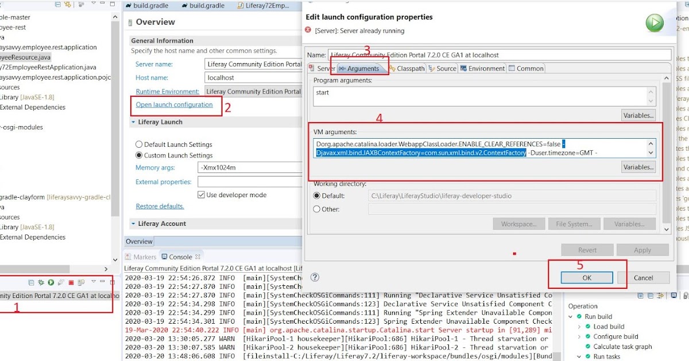Select the Other working directory option
The height and width of the screenshot is (361, 689).
coord(316,209)
